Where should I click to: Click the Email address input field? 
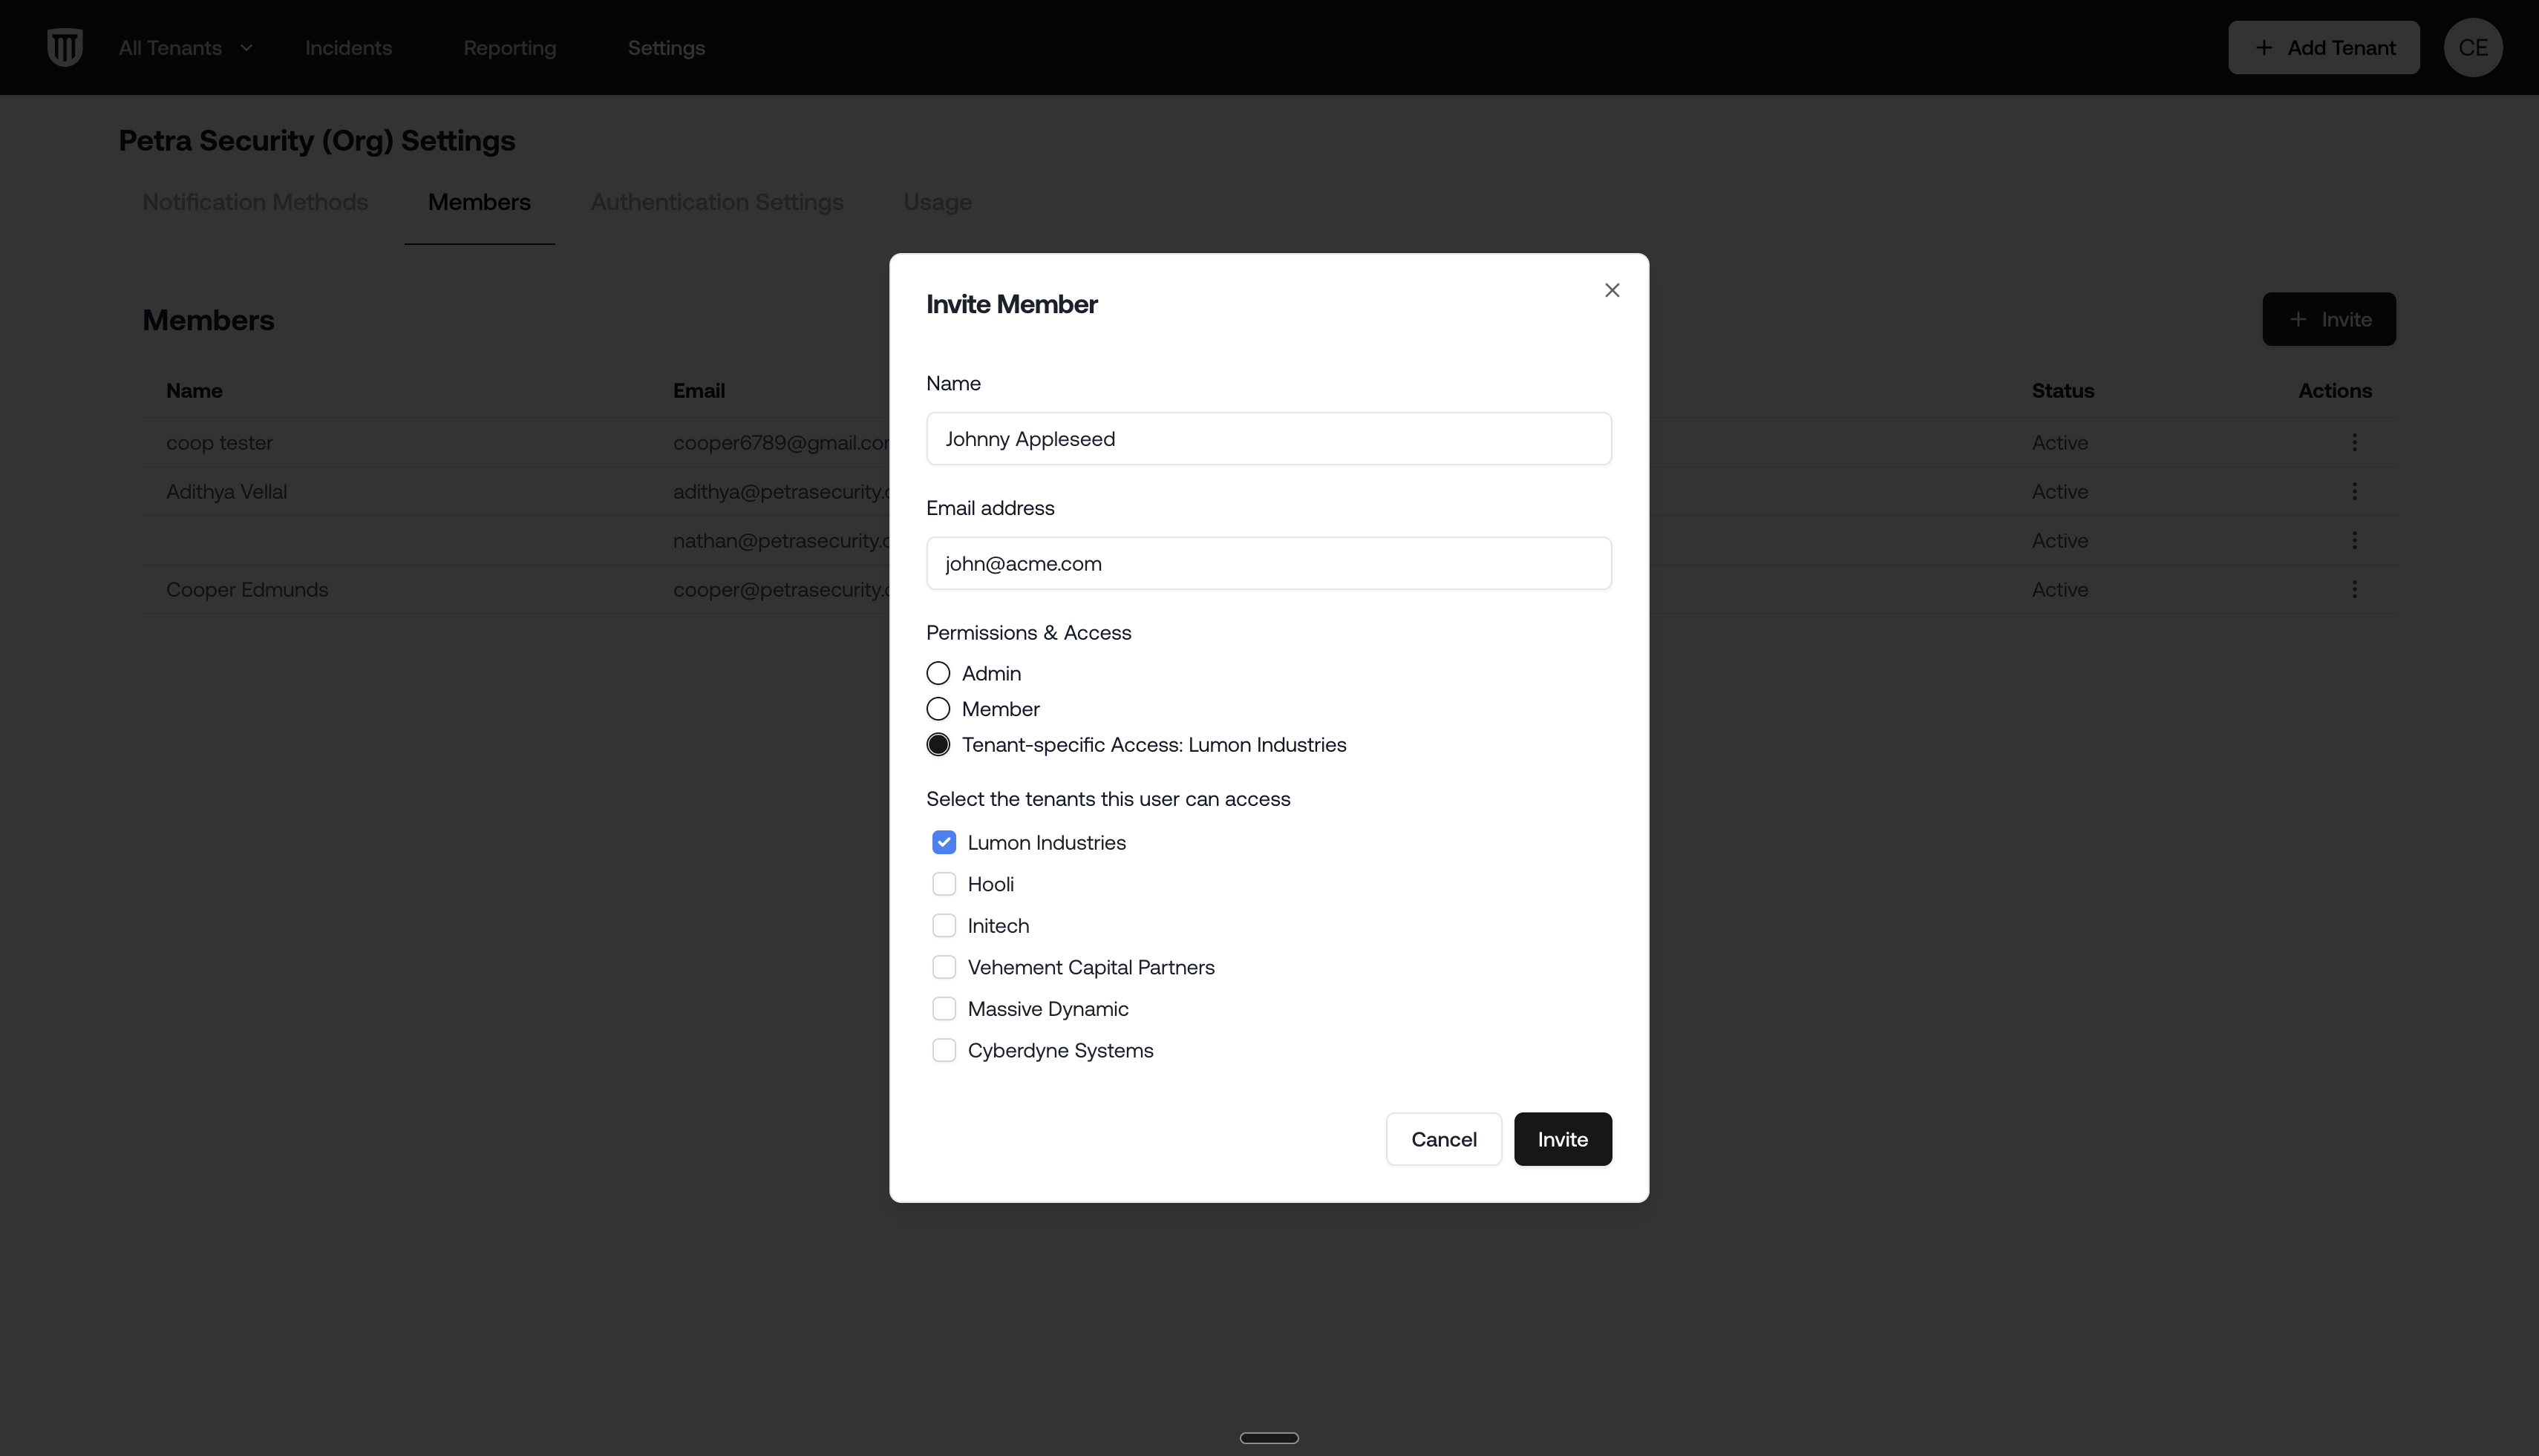1267,563
